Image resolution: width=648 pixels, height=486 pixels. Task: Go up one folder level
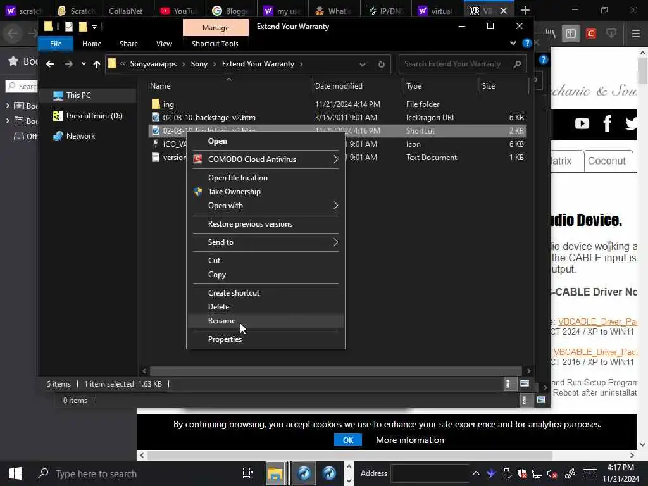tap(97, 64)
